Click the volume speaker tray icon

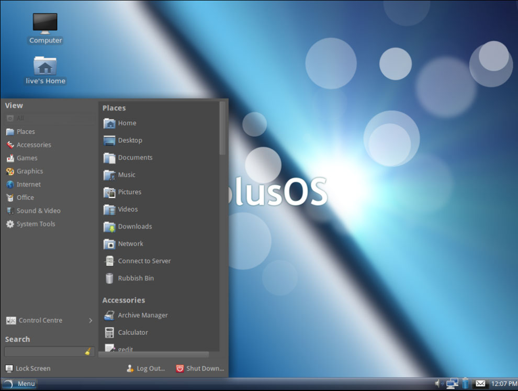click(x=438, y=383)
